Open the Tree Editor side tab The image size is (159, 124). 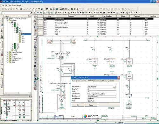click(2, 33)
